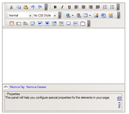Click inside the empty editing area
This screenshot has width=129, height=114.
(x=64, y=56)
